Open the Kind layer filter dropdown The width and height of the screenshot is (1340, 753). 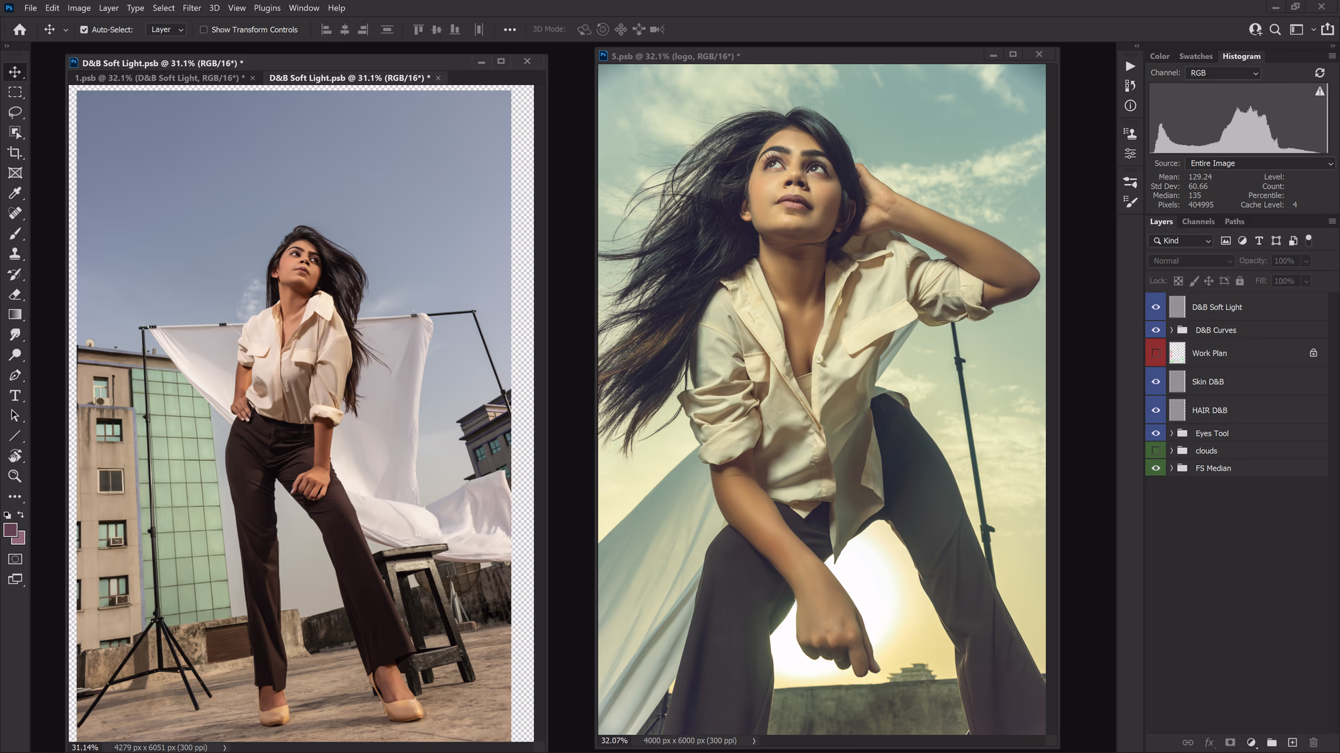tap(1182, 241)
